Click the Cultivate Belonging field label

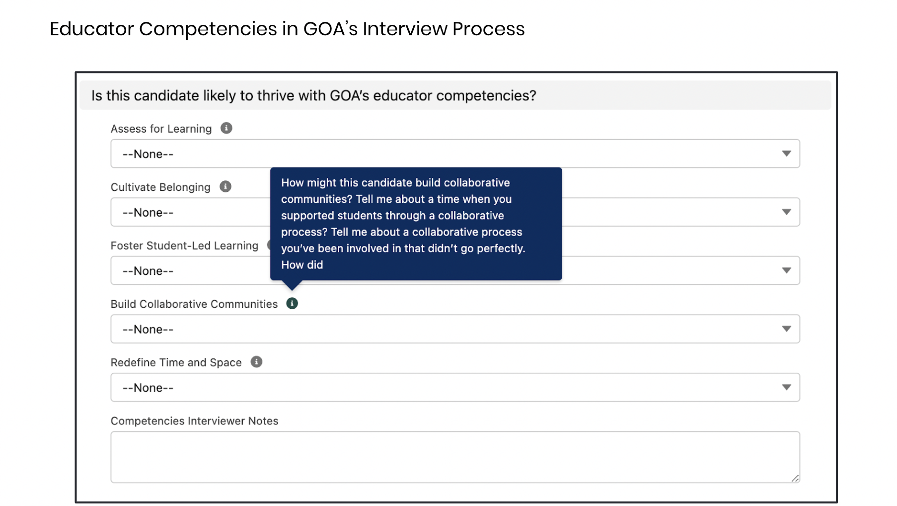click(160, 187)
